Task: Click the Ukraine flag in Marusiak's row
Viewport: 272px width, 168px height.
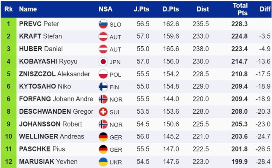Action: click(x=103, y=162)
